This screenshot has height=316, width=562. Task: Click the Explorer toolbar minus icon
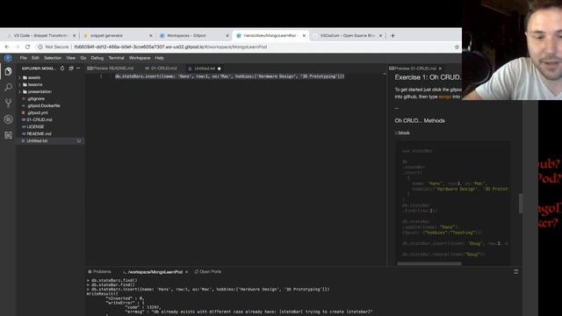click(x=78, y=68)
